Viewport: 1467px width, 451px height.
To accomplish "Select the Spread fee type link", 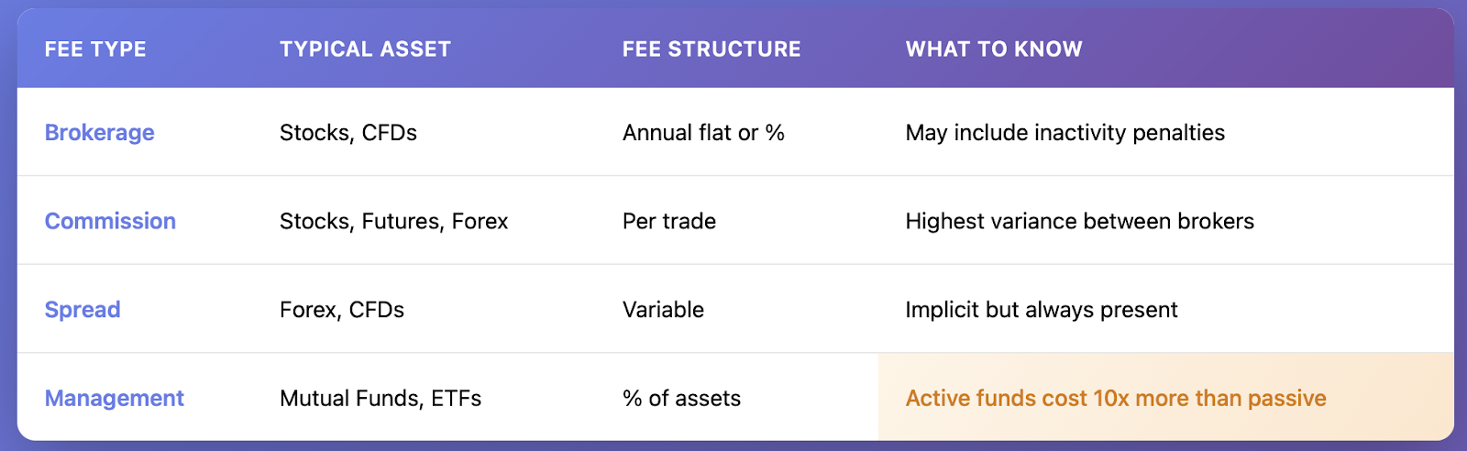I will (x=83, y=310).
